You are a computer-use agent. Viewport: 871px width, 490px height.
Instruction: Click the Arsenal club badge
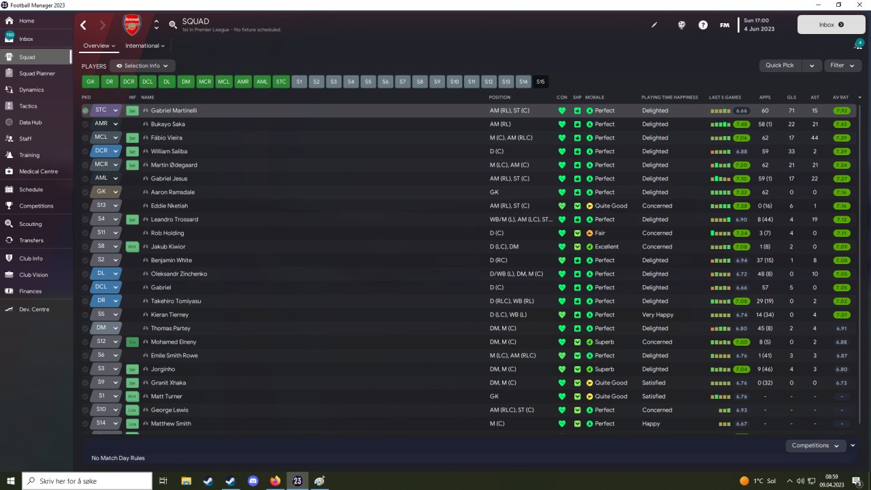pos(131,24)
